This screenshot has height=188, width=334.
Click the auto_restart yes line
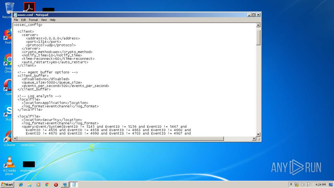pyautogui.click(x=55, y=62)
